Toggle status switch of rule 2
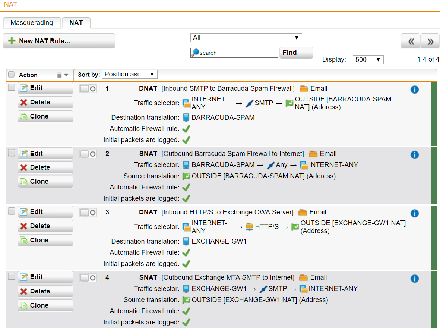 tap(88, 154)
